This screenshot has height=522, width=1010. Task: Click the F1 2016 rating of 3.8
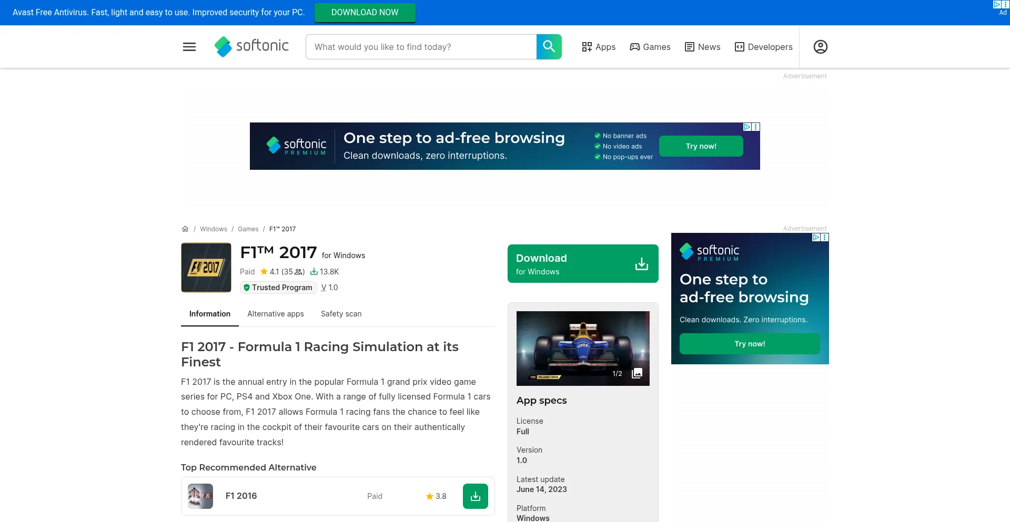[x=436, y=496]
